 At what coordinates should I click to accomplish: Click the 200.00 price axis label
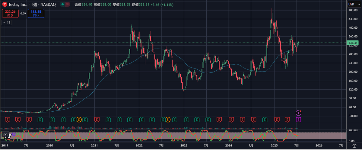353,72
